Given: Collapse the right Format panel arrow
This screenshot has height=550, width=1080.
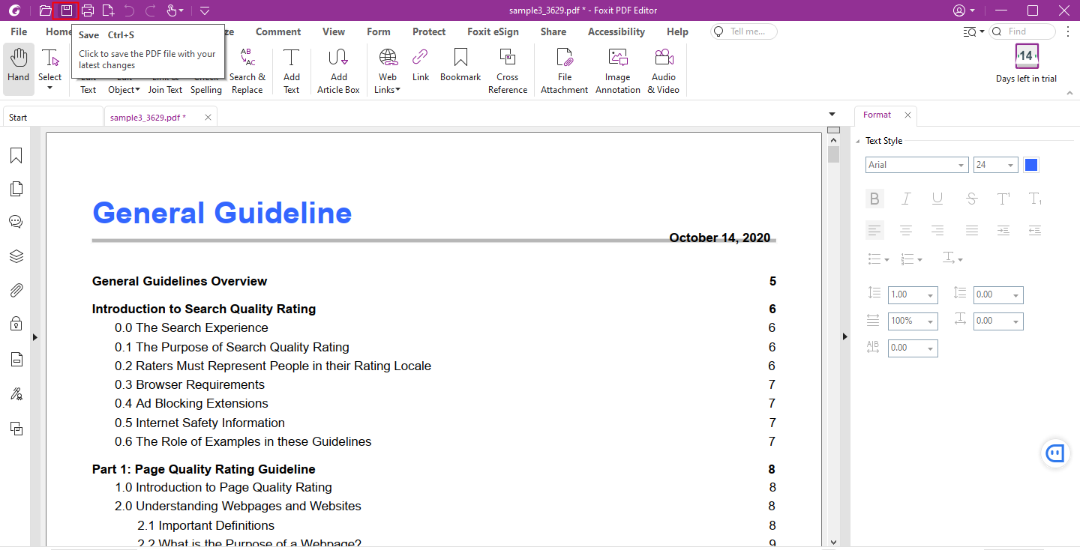Looking at the screenshot, I should (844, 337).
